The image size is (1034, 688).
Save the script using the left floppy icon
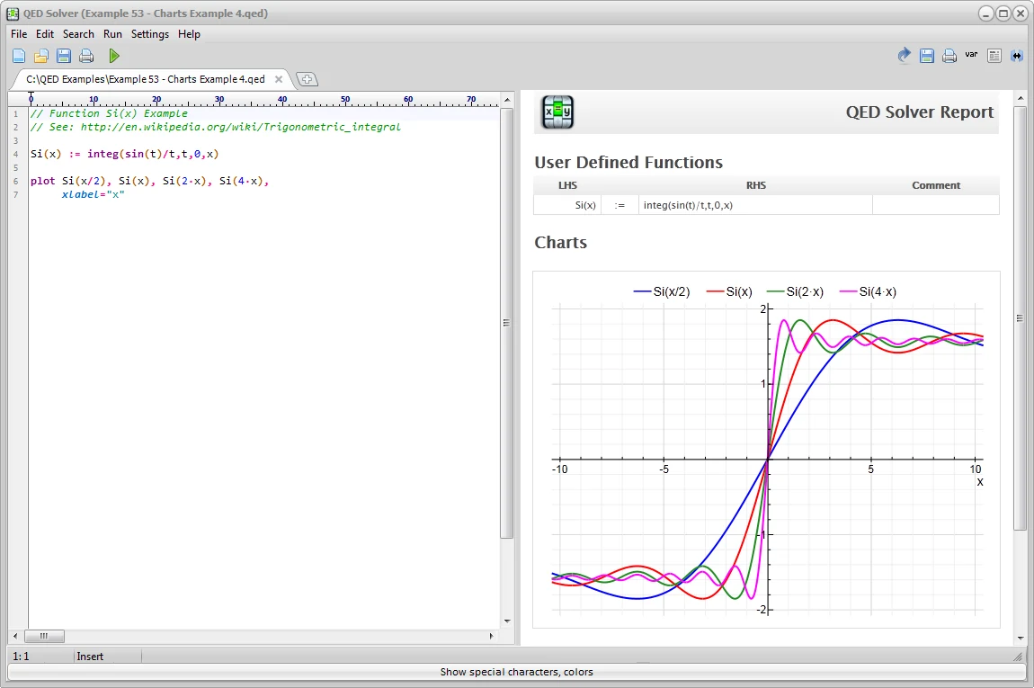(x=64, y=56)
